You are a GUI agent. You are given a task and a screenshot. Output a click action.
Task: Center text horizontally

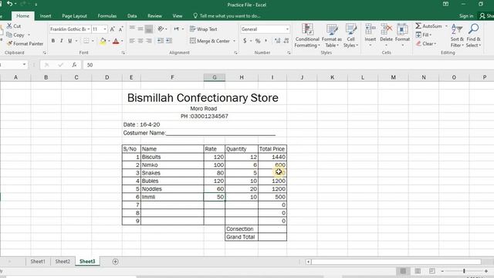[x=140, y=41]
